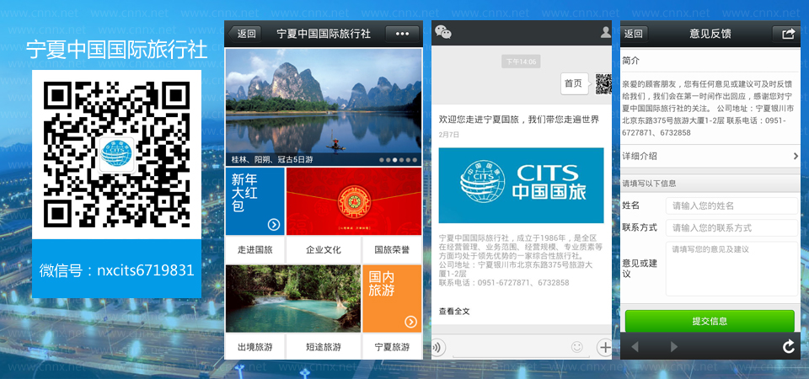The image size is (809, 379).
Task: Click the 2月7日 date text
Action: point(449,135)
